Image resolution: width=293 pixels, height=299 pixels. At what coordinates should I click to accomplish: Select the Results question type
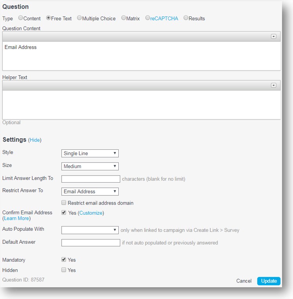(x=186, y=18)
